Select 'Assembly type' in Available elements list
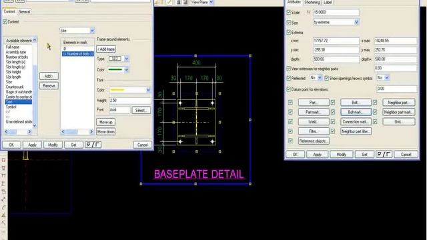Image resolution: width=427 pixels, height=240 pixels. (16, 52)
